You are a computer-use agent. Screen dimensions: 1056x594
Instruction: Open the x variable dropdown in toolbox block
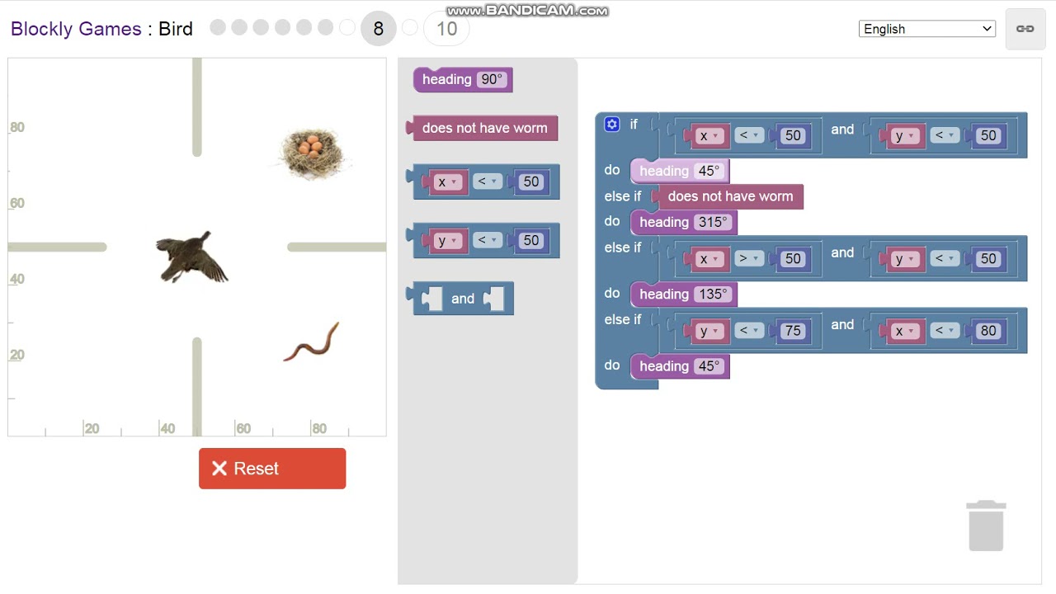(447, 182)
